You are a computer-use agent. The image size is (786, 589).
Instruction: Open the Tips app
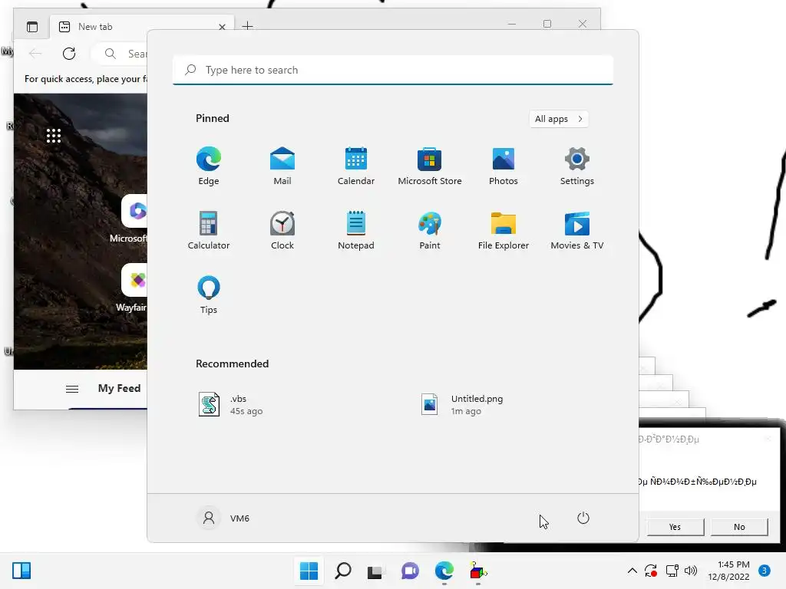click(x=209, y=295)
